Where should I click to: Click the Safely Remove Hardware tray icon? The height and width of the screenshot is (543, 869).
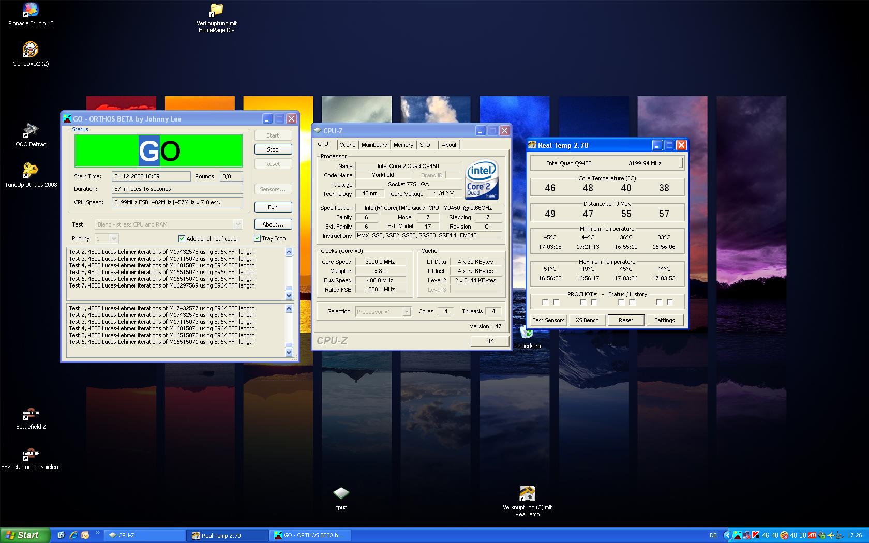coord(822,535)
